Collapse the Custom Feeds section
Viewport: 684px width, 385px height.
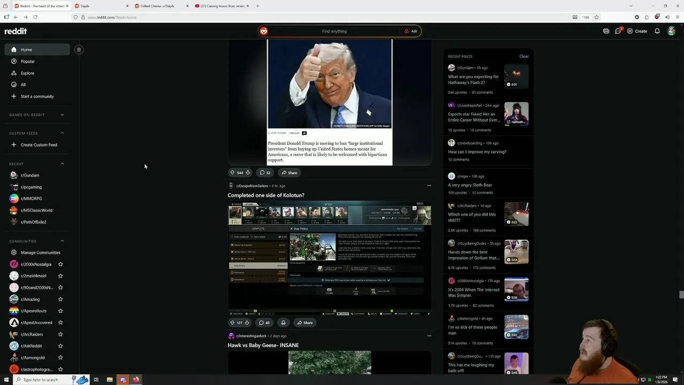(x=62, y=133)
